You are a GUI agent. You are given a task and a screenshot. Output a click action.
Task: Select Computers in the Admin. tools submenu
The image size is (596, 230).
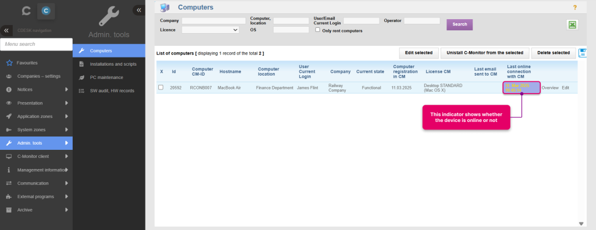pos(109,51)
